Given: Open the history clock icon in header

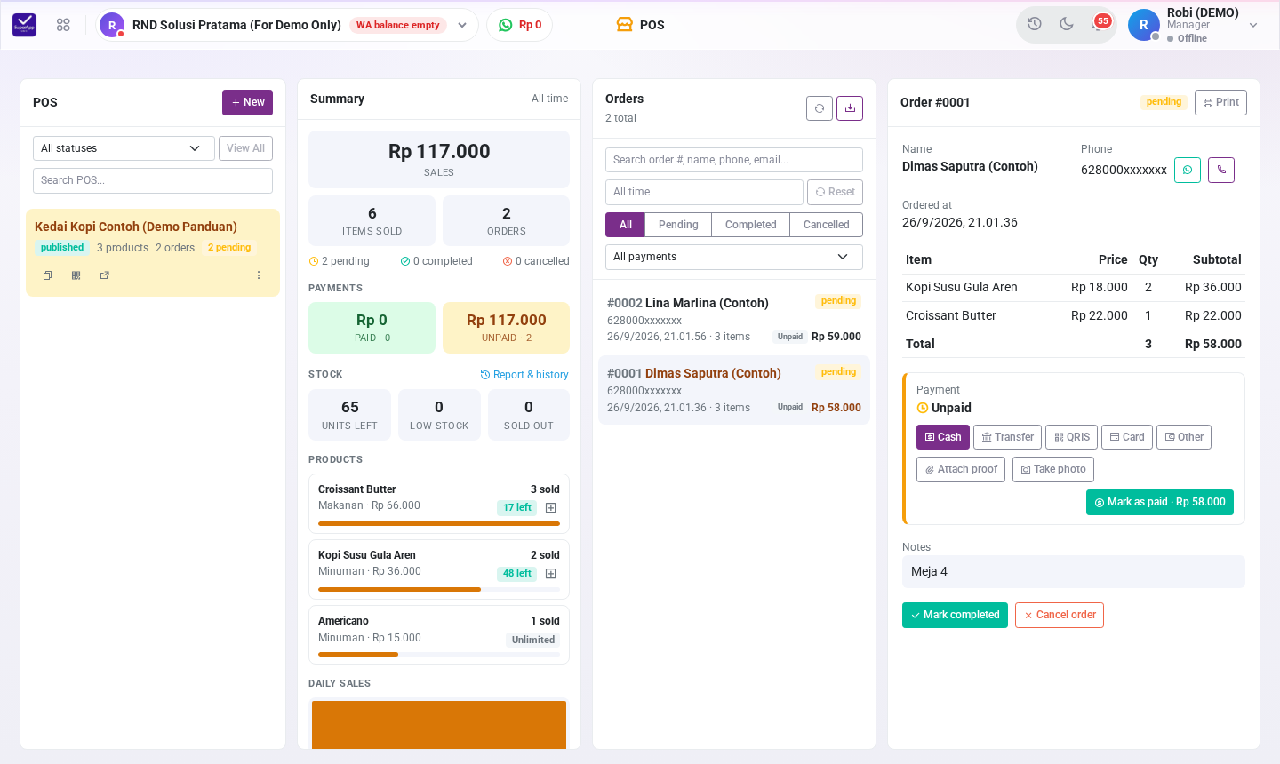Looking at the screenshot, I should point(1035,24).
